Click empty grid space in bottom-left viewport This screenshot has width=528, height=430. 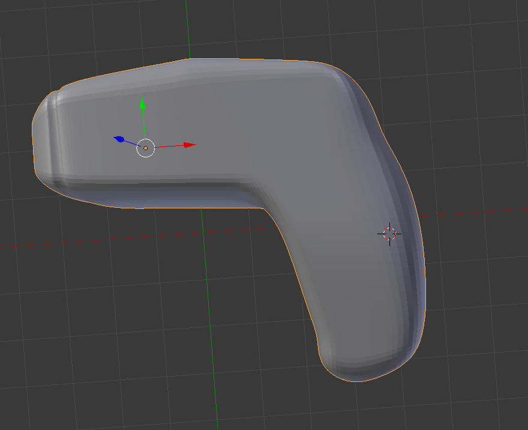(x=90, y=360)
